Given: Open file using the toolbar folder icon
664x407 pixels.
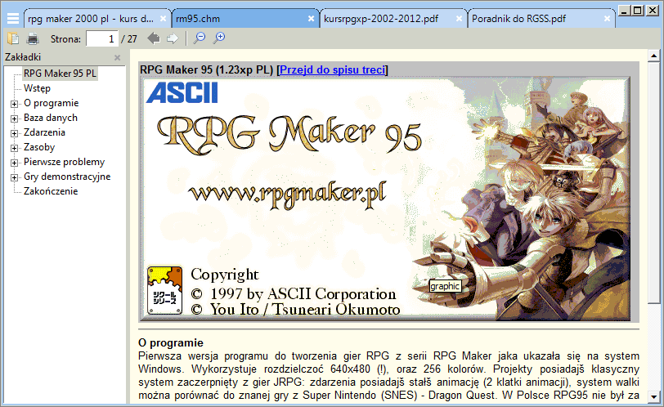Looking at the screenshot, I should coord(13,39).
